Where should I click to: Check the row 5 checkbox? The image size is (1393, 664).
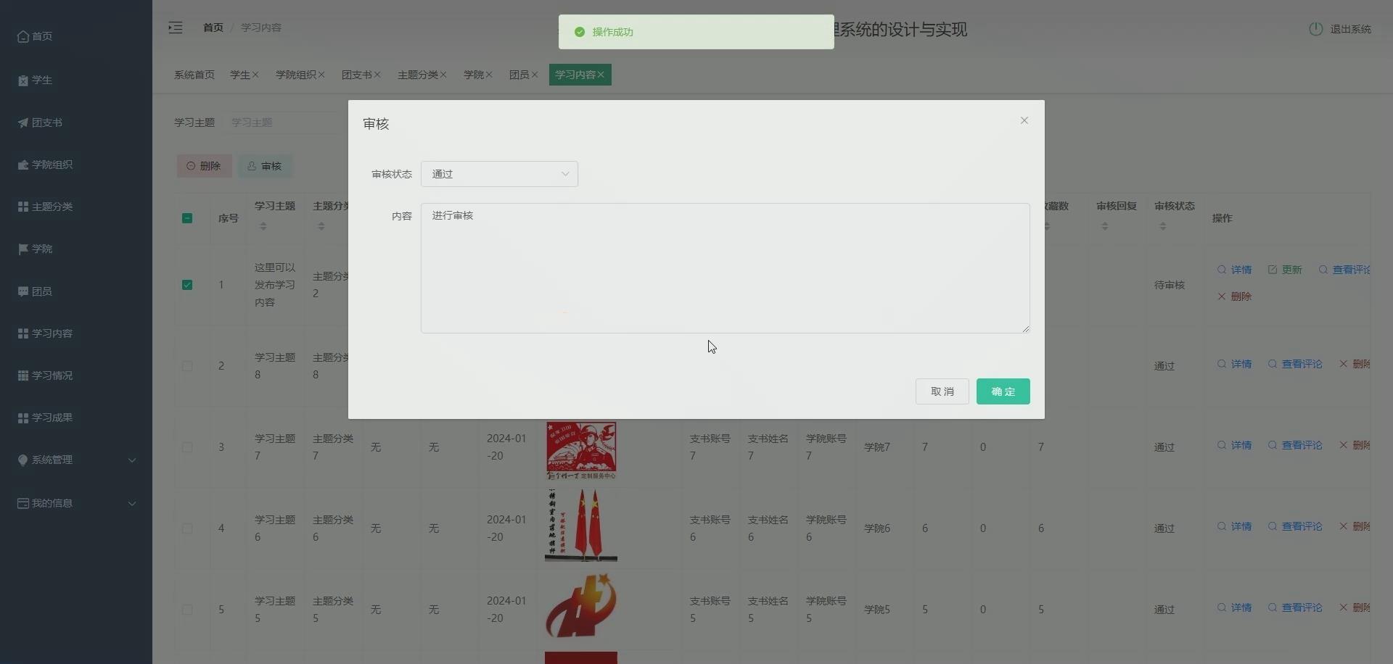pos(187,610)
